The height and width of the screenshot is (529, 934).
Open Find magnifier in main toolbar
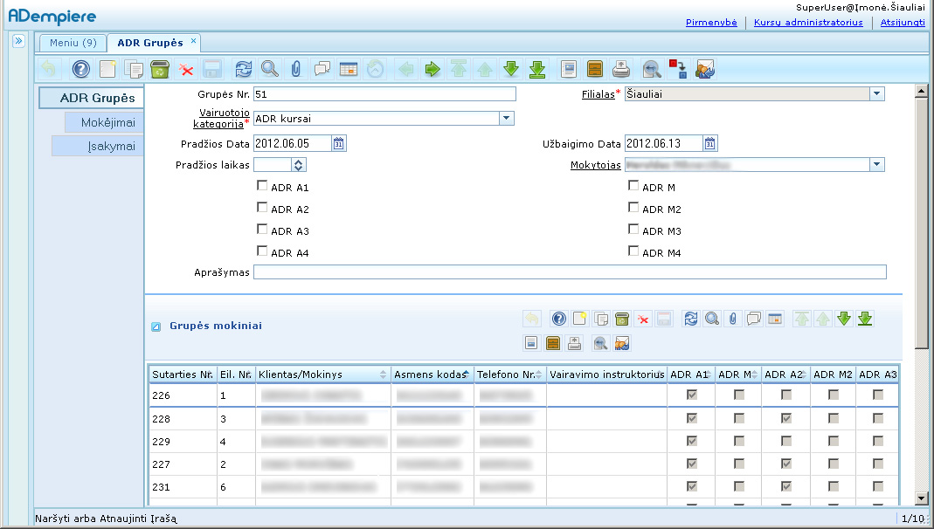270,69
